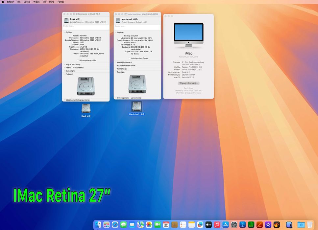Click Więcej informacji button in iMac window
Viewport: 318px width, 230px height.
point(188,83)
